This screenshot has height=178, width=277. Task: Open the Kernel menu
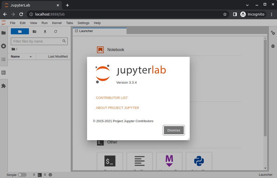pyautogui.click(x=57, y=23)
